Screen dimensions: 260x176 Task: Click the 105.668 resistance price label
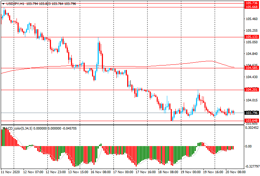pyautogui.click(x=252, y=7)
